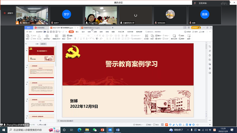Image resolution: width=237 pixels, height=133 pixels.
Task: Insert a 文本框 text box
Action: pyautogui.click(x=146, y=36)
